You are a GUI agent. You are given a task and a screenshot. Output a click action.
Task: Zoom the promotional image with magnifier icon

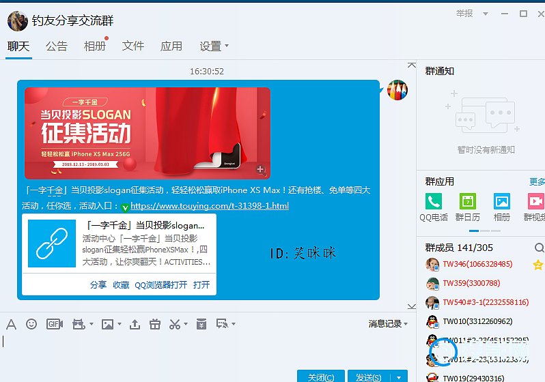[261, 169]
